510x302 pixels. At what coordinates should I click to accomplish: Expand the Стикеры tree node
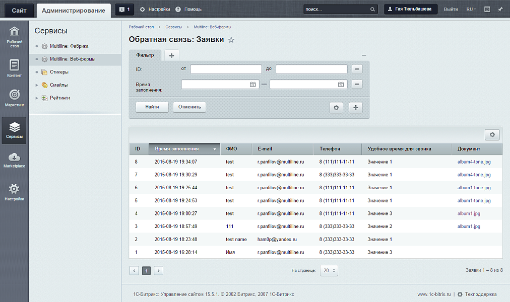point(37,72)
